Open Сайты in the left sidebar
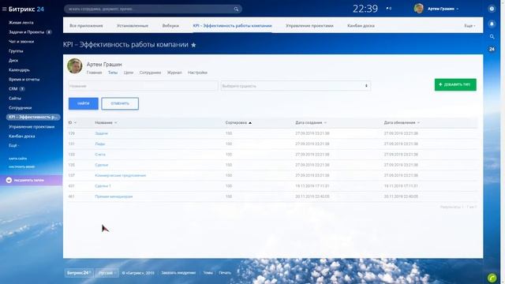The width and height of the screenshot is (505, 284). [15, 98]
